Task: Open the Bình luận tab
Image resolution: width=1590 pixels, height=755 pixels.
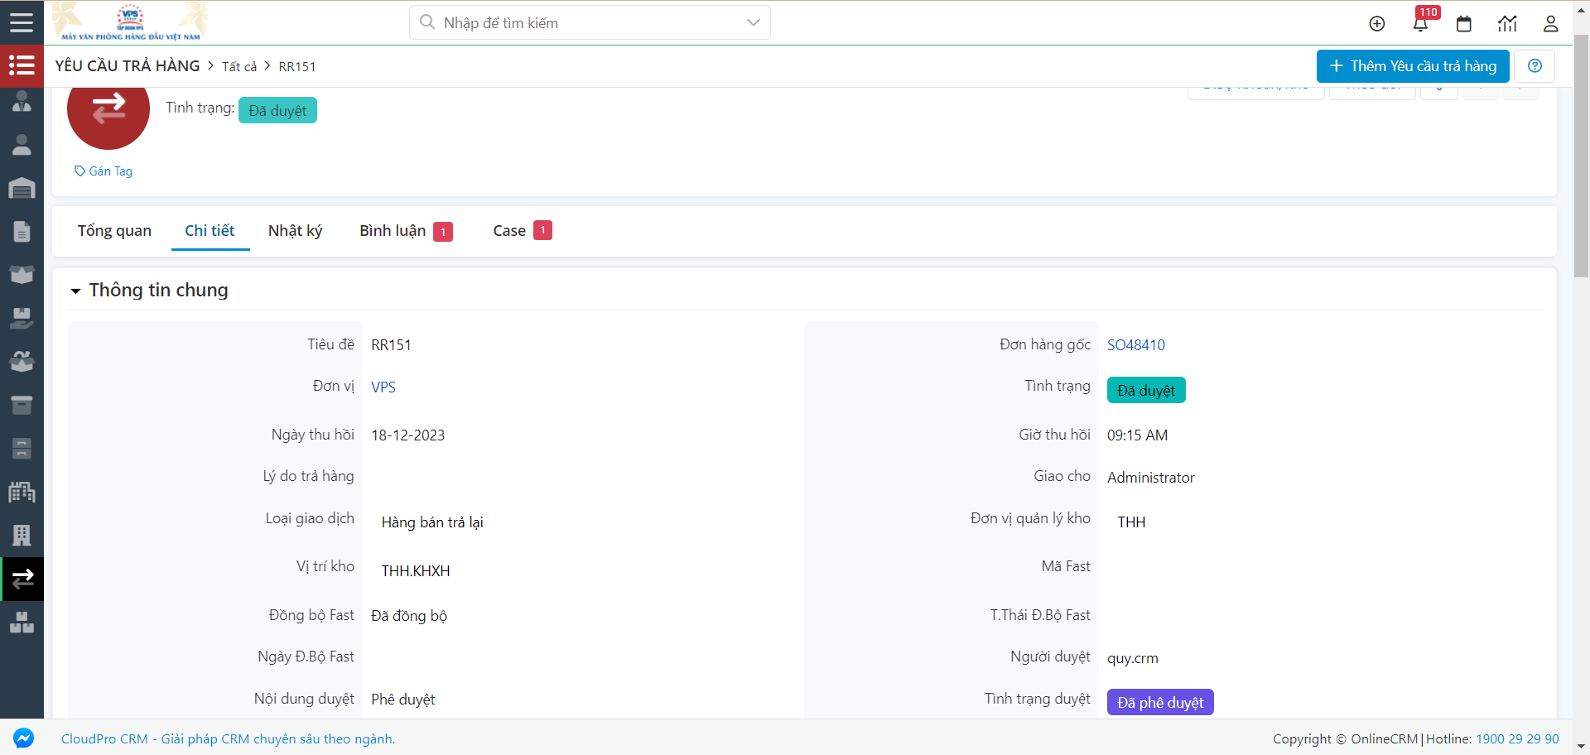Action: point(406,231)
